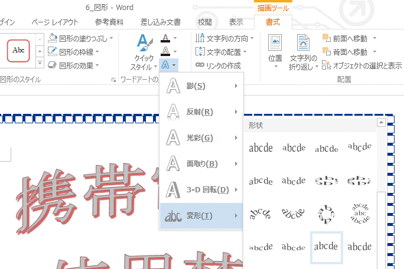The width and height of the screenshot is (404, 269).
Task: Click the text fill A icon
Action: tap(165, 38)
